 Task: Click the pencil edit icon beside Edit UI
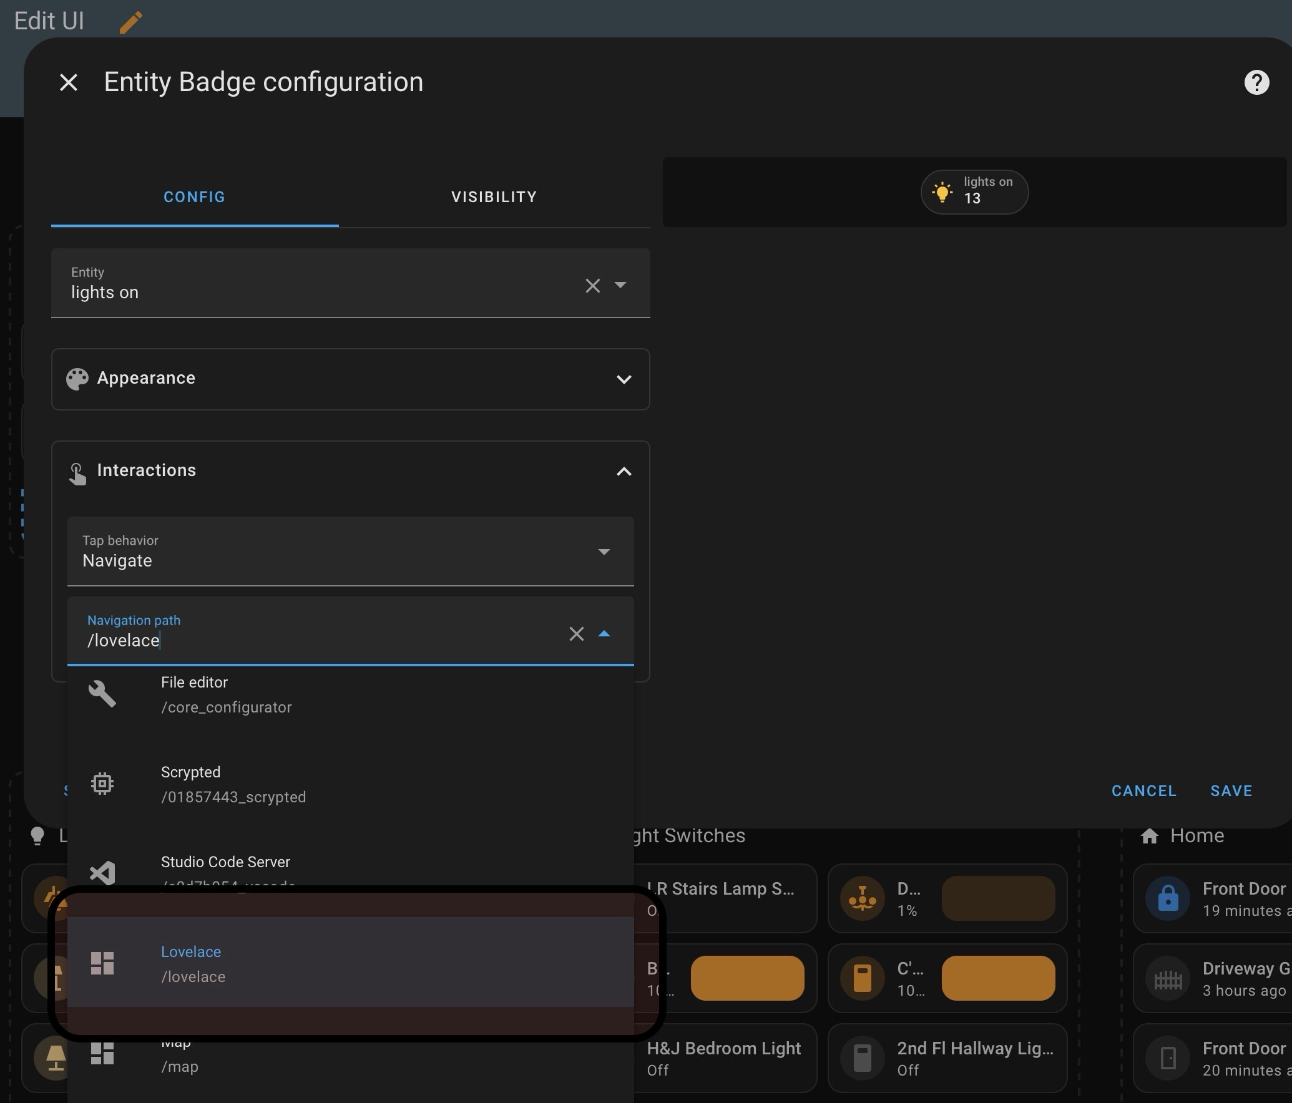[130, 22]
